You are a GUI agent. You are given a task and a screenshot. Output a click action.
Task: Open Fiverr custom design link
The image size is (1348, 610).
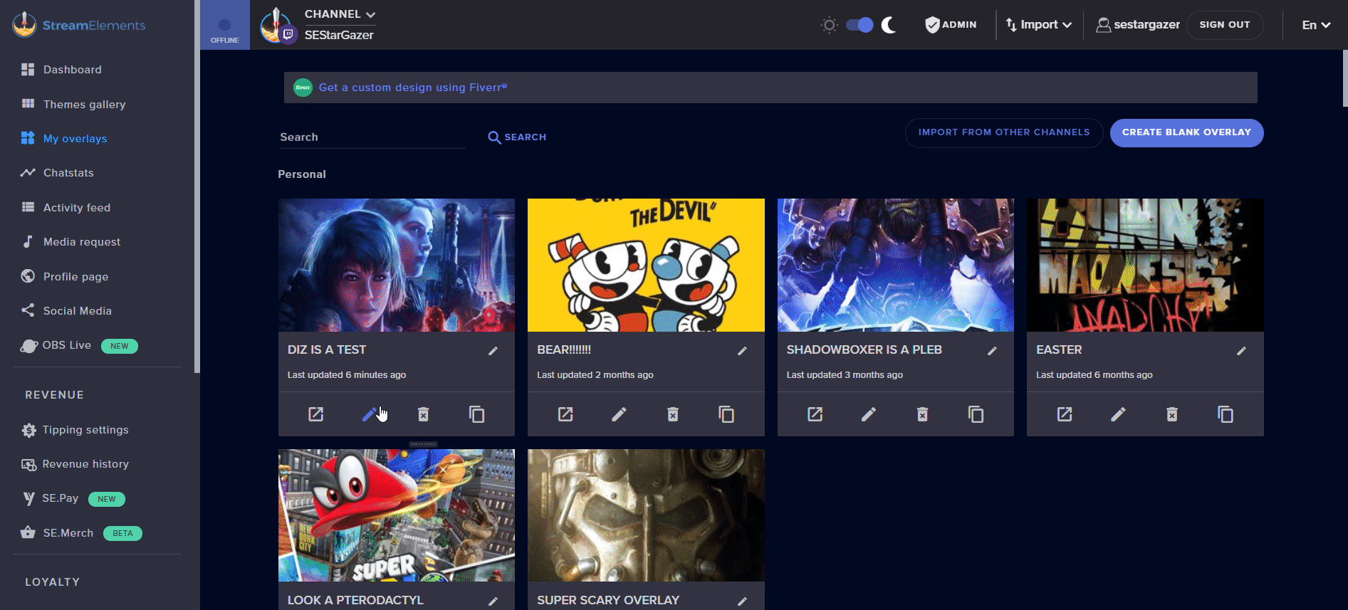pos(413,88)
